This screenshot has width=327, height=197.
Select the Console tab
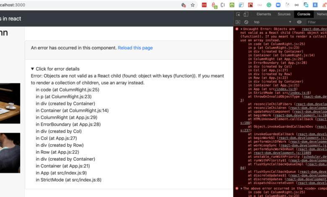304,14
